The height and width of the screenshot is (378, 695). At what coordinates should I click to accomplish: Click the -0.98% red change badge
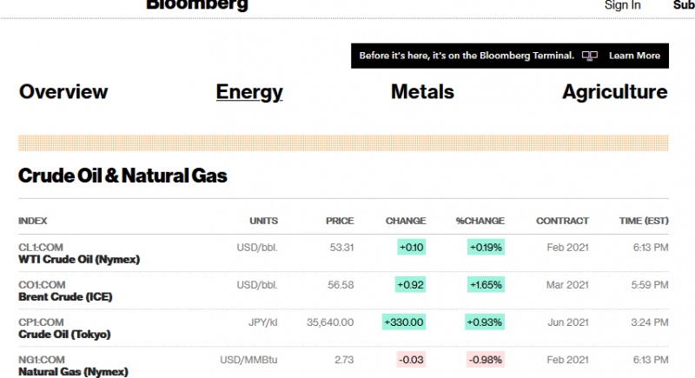(x=486, y=360)
